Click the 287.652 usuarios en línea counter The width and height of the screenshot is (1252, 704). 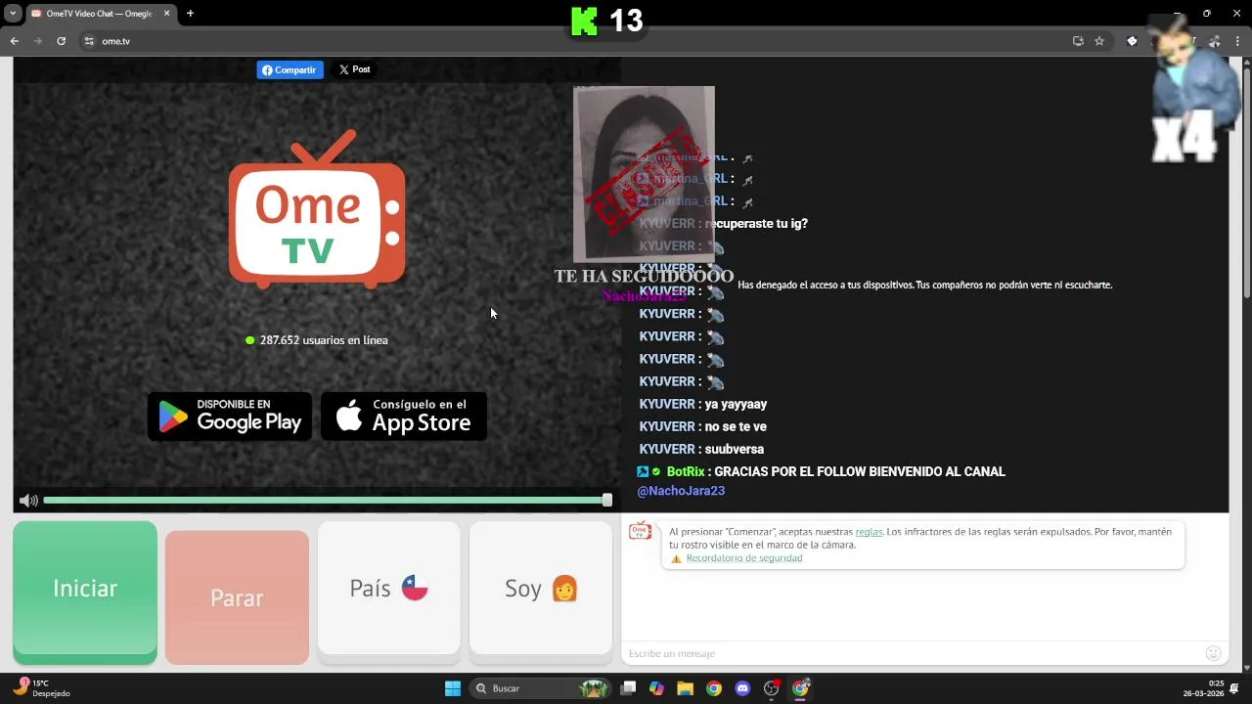[317, 340]
